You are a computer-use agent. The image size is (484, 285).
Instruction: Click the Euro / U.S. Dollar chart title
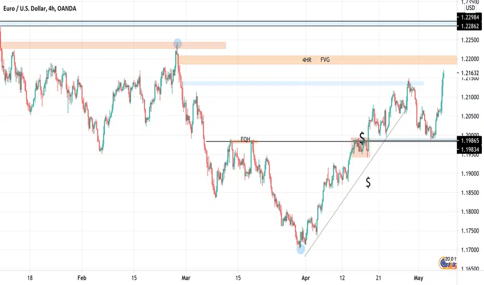click(40, 9)
